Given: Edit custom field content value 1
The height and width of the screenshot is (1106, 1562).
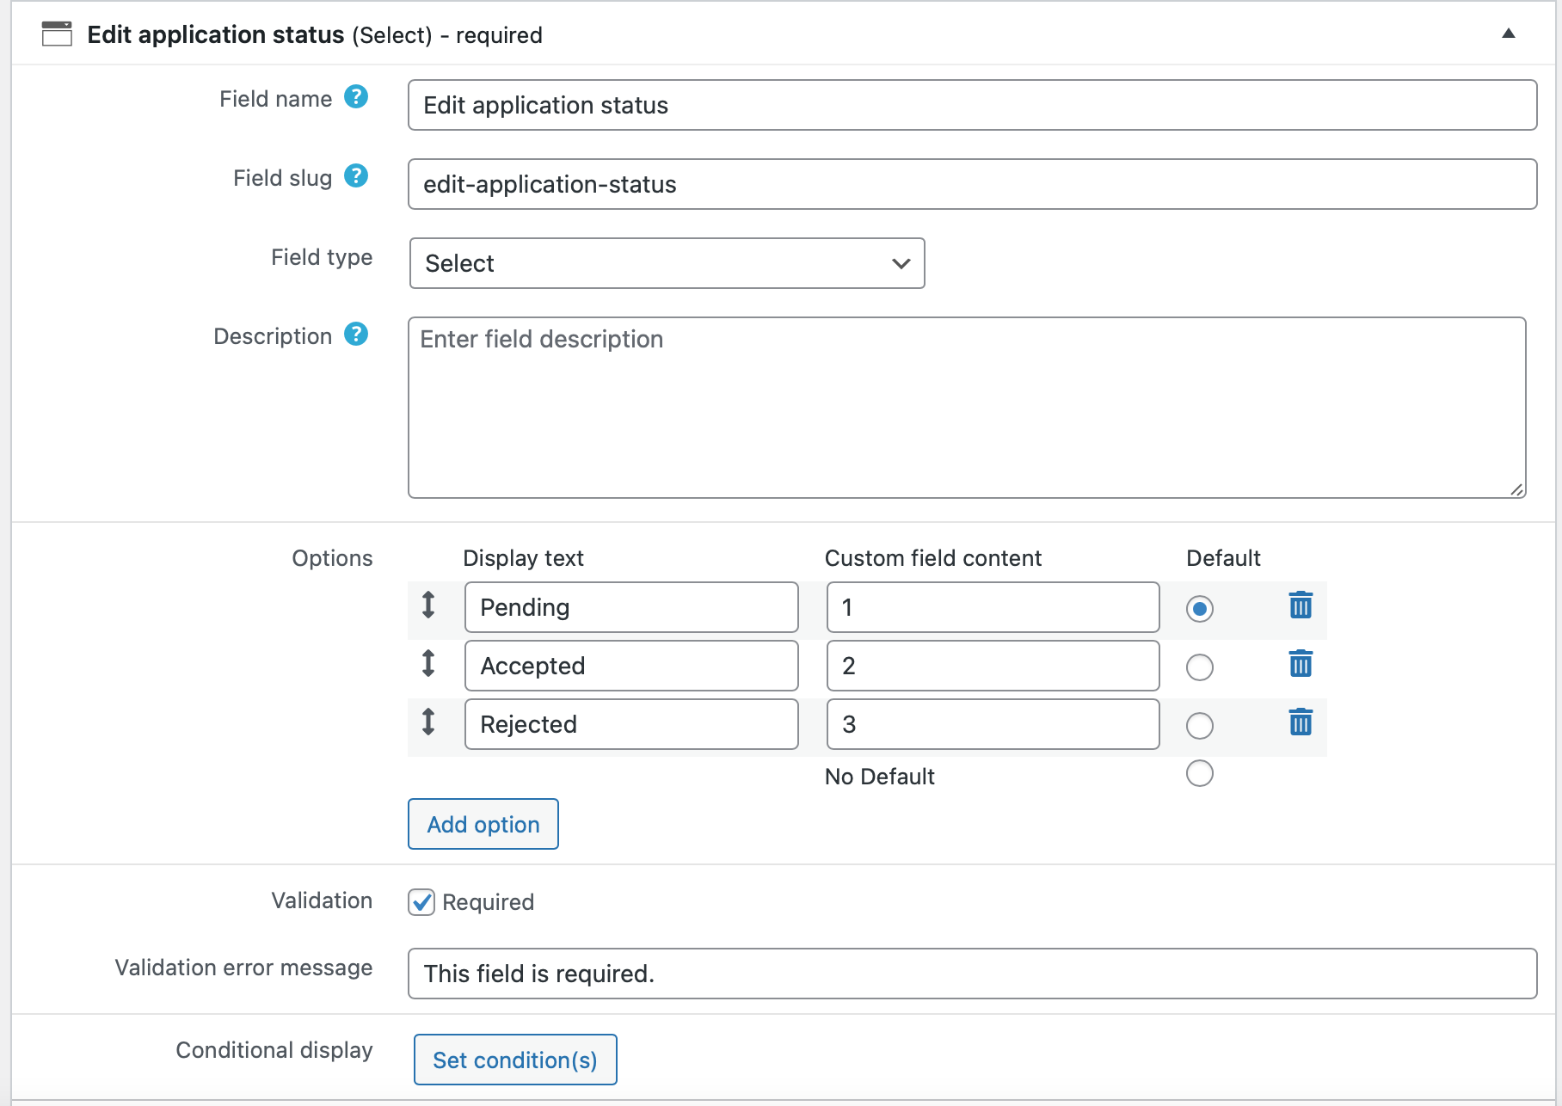Looking at the screenshot, I should point(993,607).
